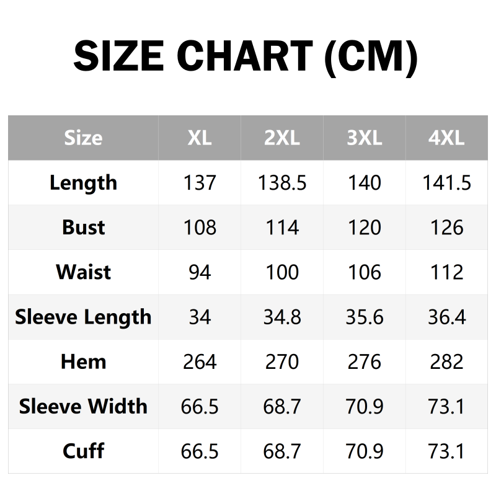Screen dimensions: 496x496
Task: Select the Sleeve Length row label
Action: [83, 317]
